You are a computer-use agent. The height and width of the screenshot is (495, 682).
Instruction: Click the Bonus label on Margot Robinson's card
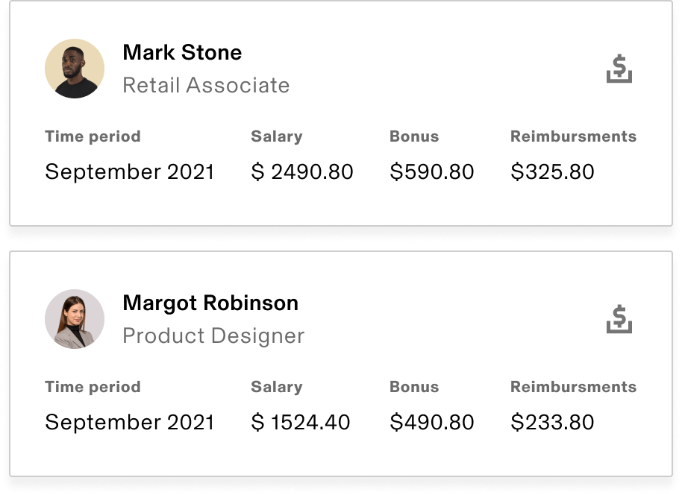(414, 388)
